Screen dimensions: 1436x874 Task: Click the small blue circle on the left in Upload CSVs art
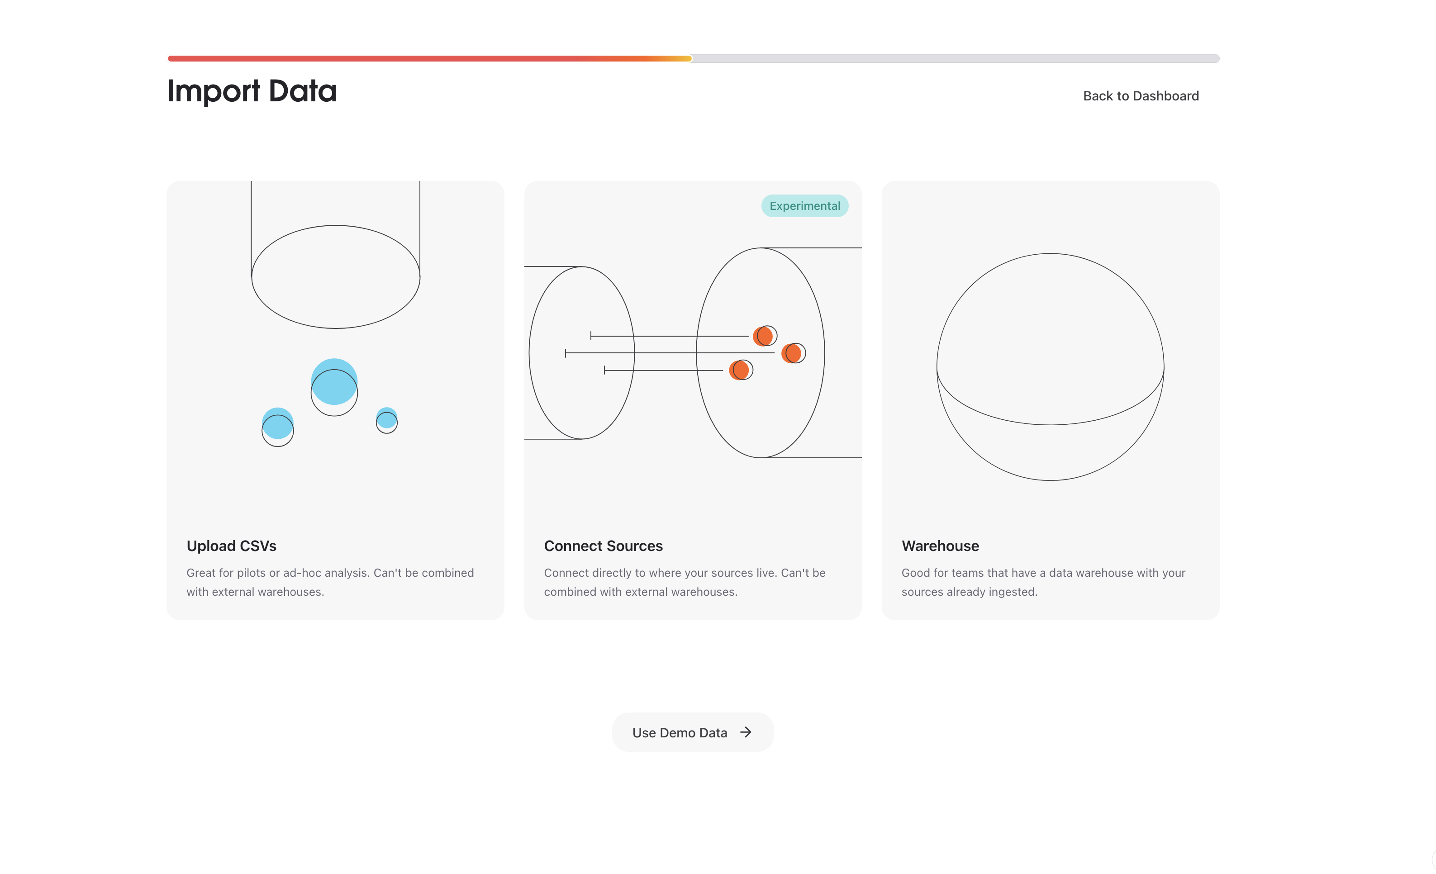[278, 423]
